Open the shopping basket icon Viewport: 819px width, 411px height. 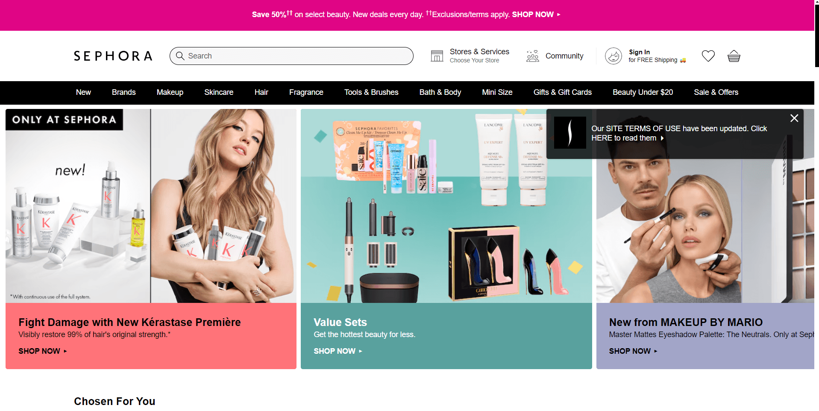point(734,56)
